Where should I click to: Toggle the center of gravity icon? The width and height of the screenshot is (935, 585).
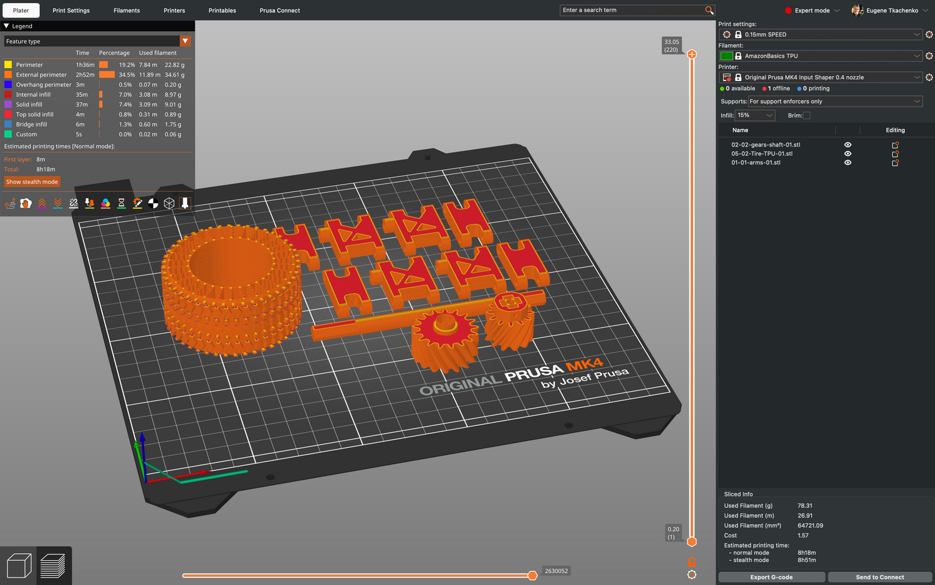tap(153, 203)
